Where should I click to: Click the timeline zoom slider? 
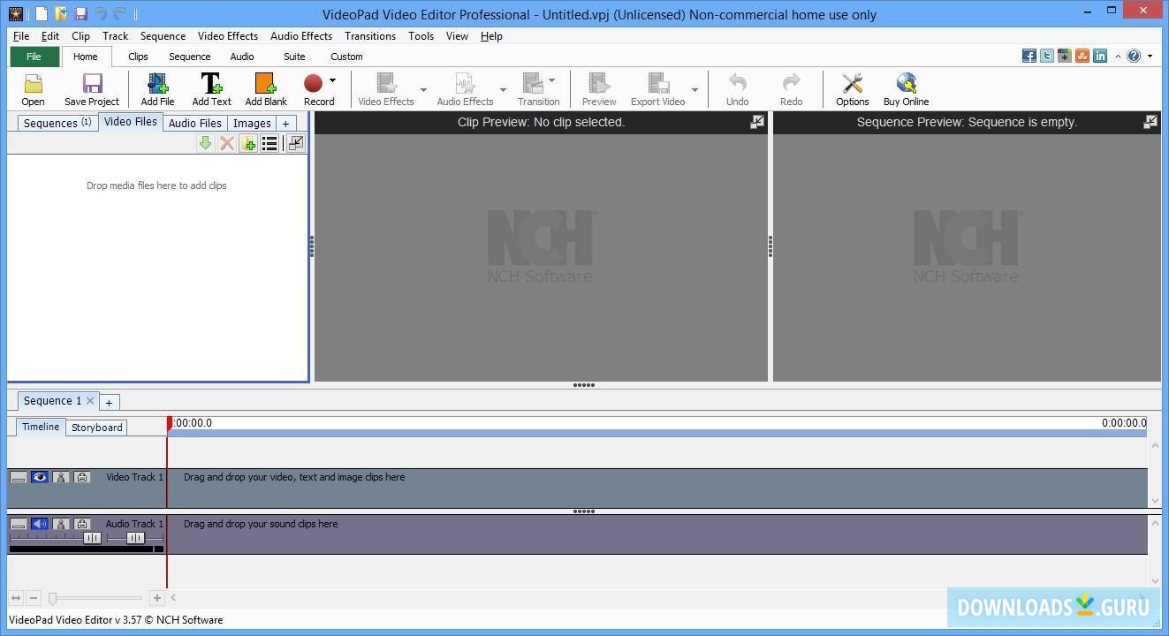tap(52, 598)
